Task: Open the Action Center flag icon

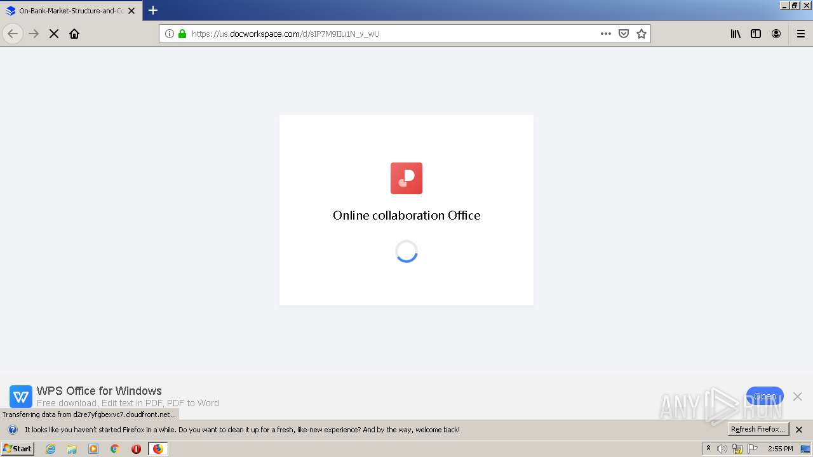Action: click(x=753, y=449)
